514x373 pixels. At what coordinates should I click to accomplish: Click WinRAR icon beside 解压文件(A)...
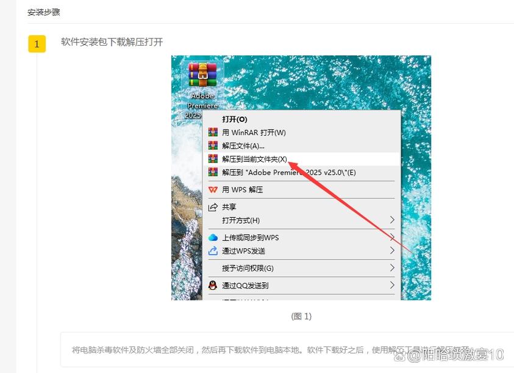coord(213,145)
